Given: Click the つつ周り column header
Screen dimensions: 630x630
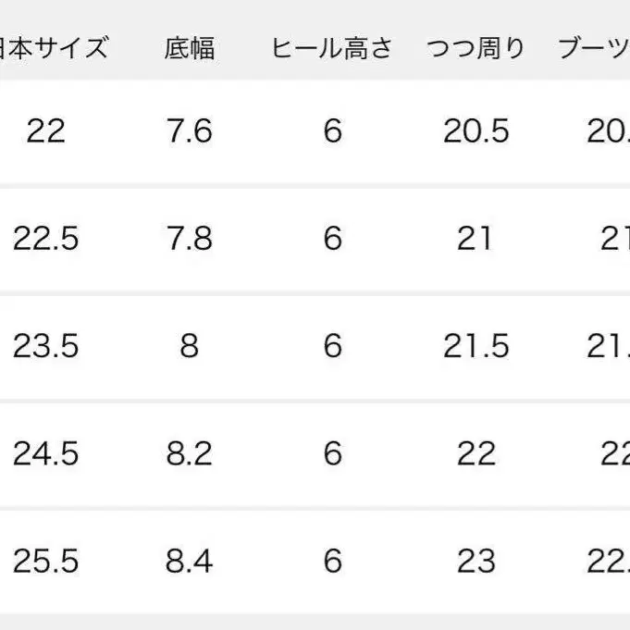Looking at the screenshot, I should point(476,47).
